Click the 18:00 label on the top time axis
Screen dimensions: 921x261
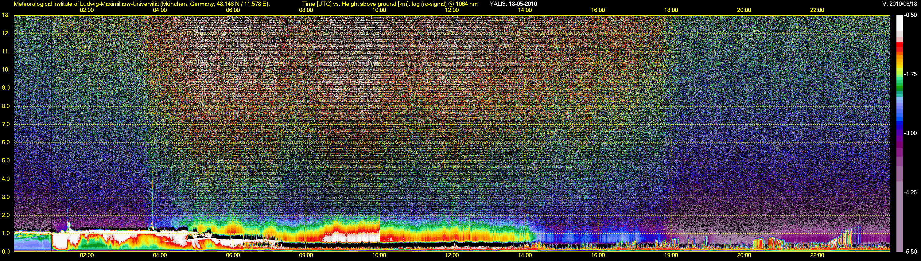point(671,10)
